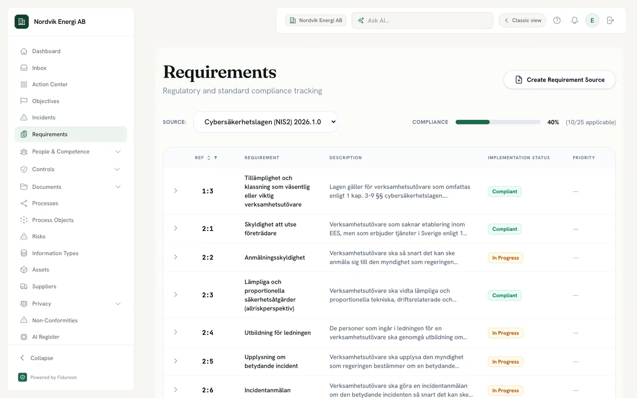Screen dimensions: 637x398
Task: Click the AI Register chip icon
Action: point(24,337)
